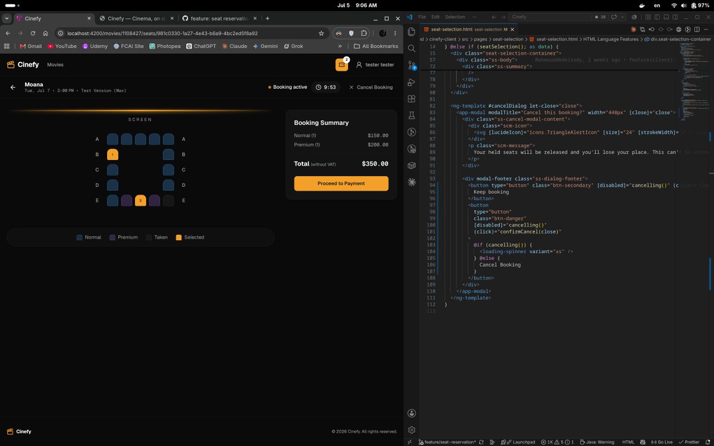Deselect the selected seat 1 in row B
The image size is (714, 446).
[x=112, y=155]
